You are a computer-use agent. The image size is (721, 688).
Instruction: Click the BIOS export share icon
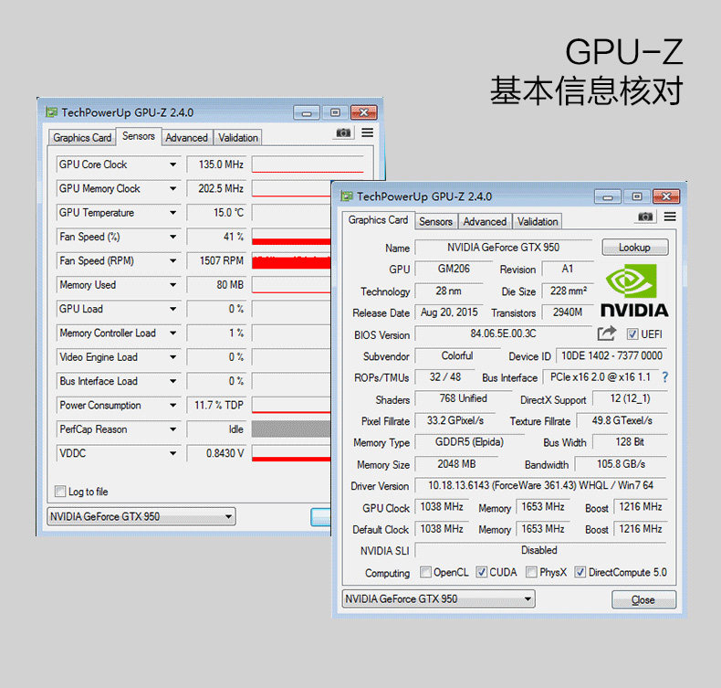coord(607,333)
